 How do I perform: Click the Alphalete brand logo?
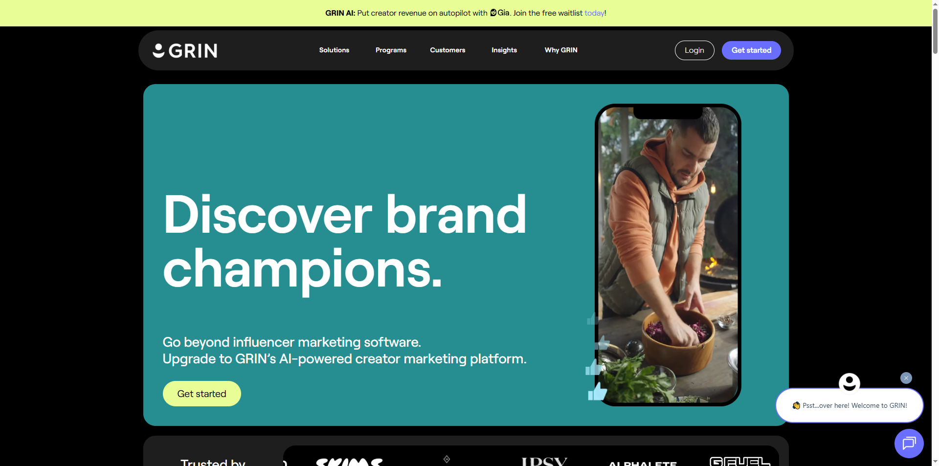(642, 463)
